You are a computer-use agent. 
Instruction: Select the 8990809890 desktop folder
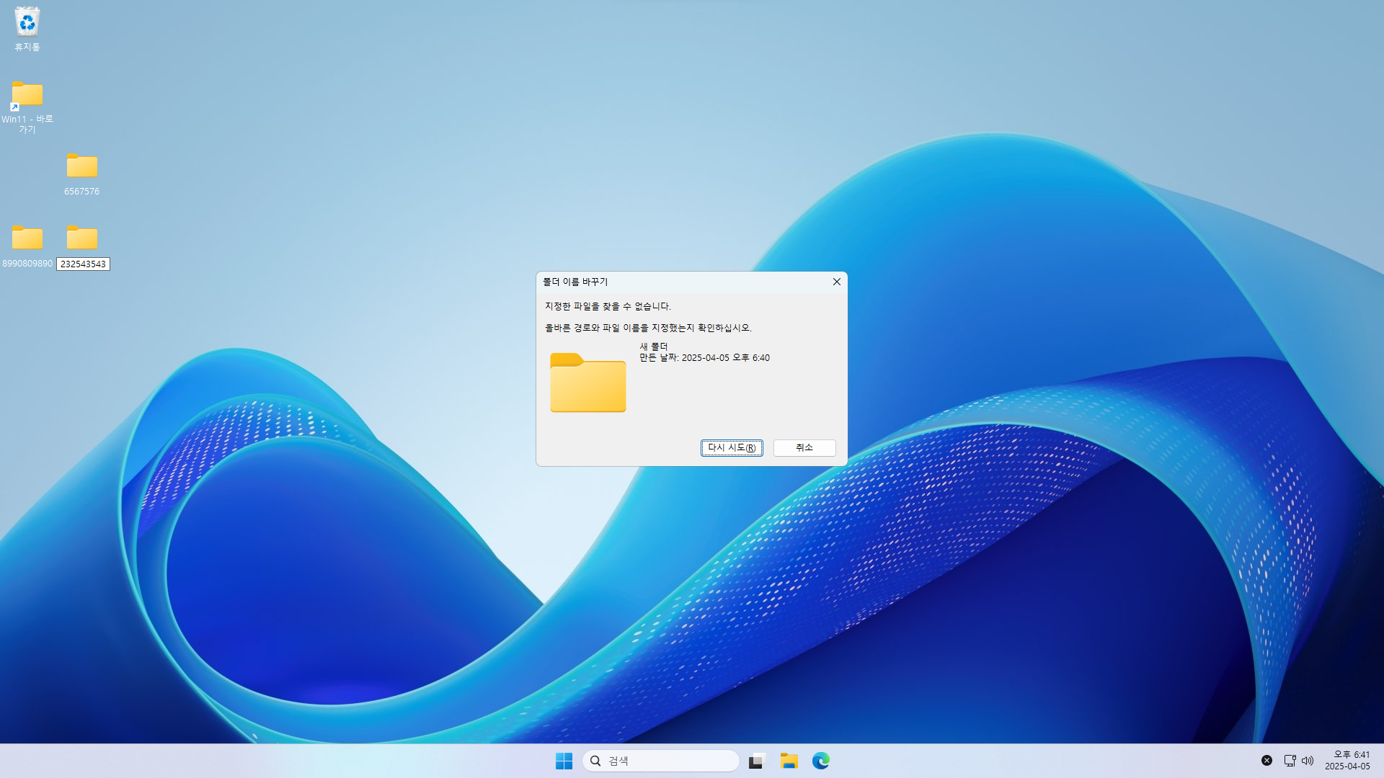click(27, 238)
